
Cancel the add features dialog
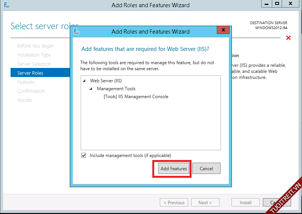[206, 169]
